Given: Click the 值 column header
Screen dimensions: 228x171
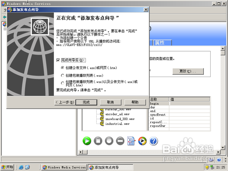Looking at the screenshot, I should (190, 99).
